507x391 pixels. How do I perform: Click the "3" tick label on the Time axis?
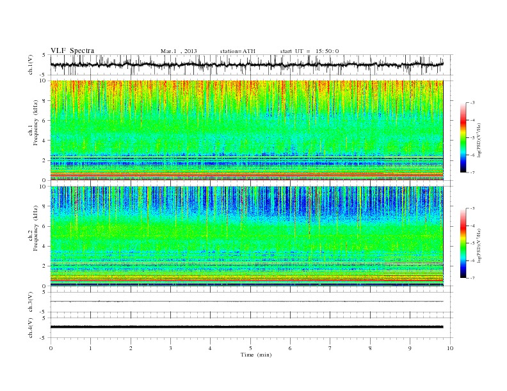(170, 348)
